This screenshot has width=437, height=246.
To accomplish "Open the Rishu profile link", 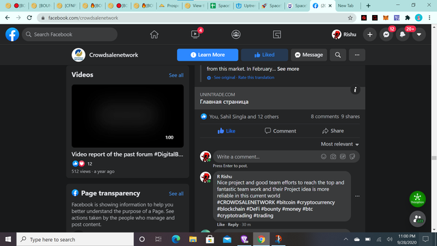I will (x=344, y=35).
